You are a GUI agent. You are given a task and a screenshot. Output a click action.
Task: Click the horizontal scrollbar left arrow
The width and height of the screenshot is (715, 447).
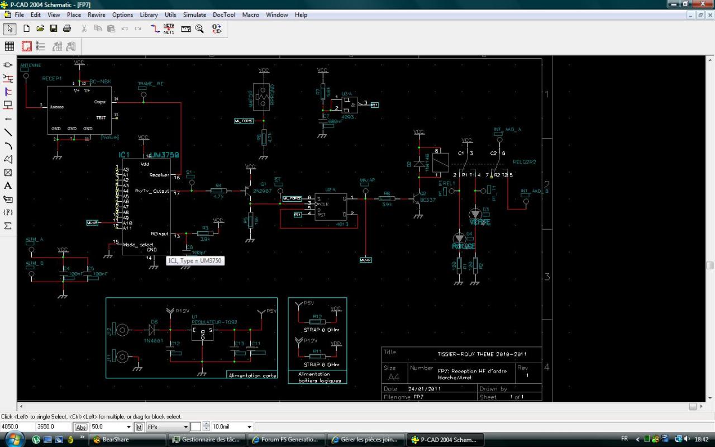click(21, 407)
